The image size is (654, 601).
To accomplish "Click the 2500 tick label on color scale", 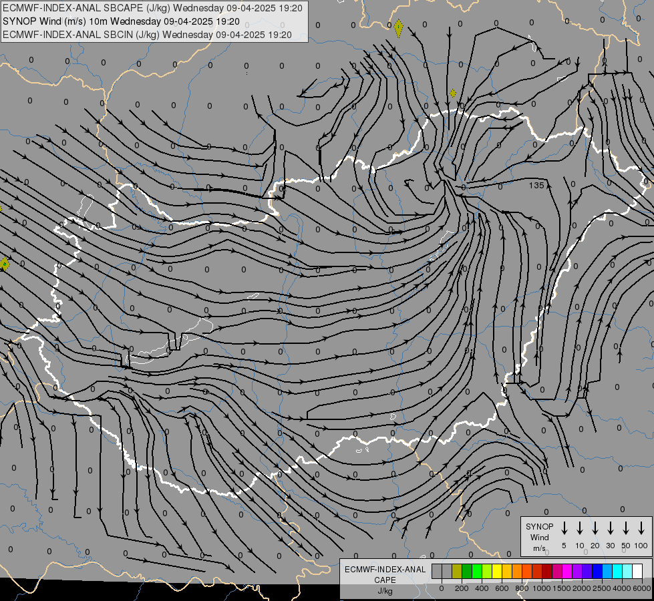I will [602, 588].
